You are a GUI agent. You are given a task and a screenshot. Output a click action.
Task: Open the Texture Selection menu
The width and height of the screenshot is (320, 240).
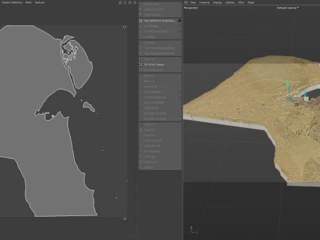coord(12,3)
